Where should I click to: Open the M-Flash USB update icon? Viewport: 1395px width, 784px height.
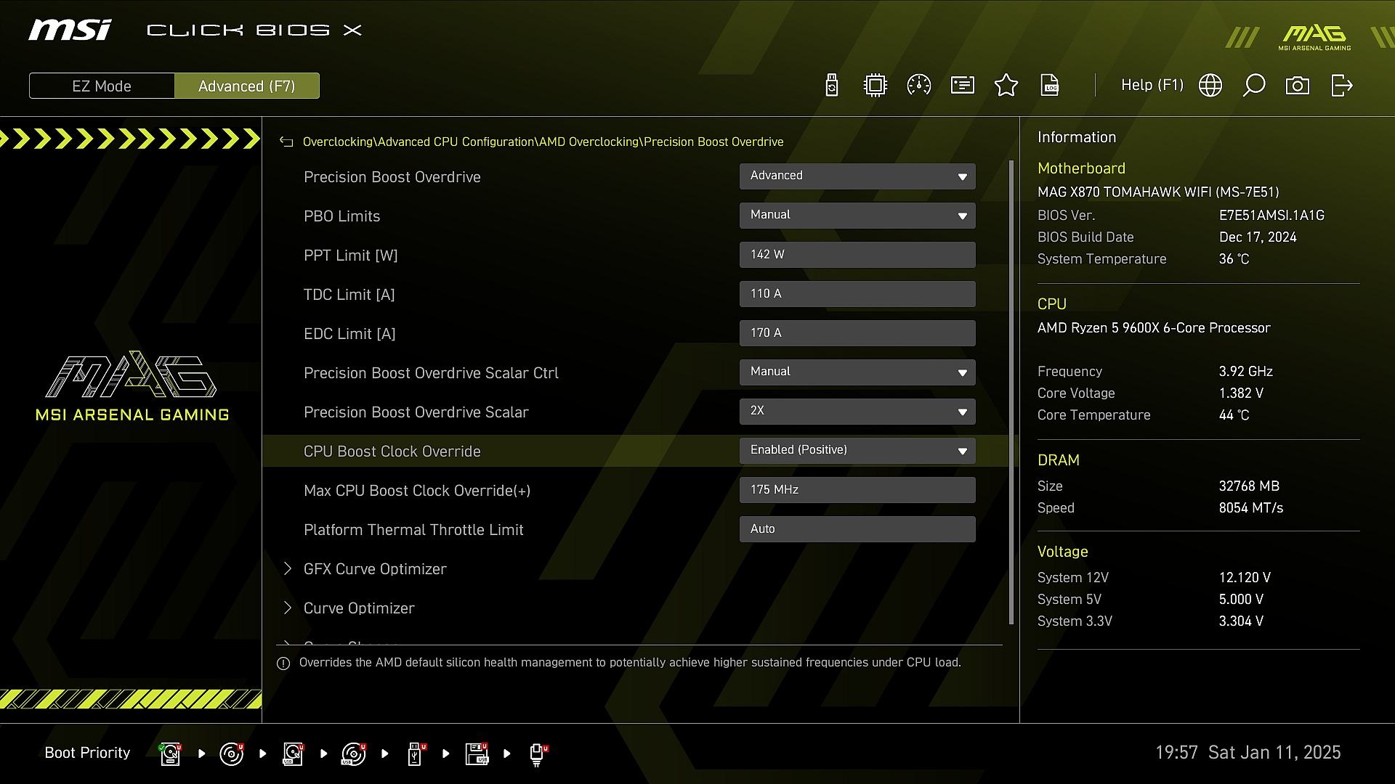point(832,86)
